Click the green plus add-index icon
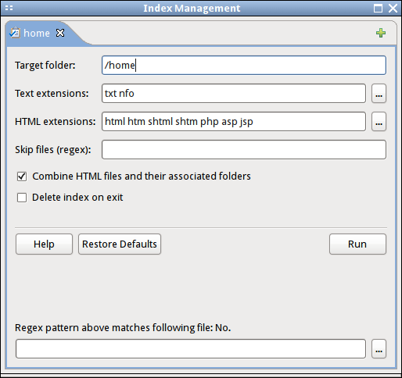This screenshot has width=402, height=378. tap(381, 33)
